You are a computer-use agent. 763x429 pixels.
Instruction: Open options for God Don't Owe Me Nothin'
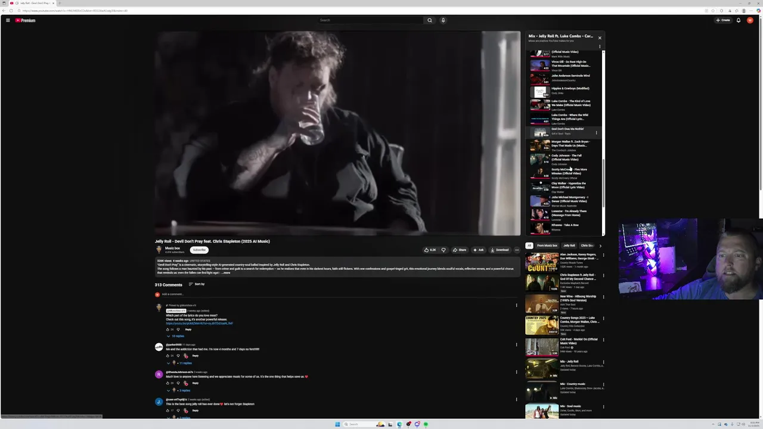(596, 133)
